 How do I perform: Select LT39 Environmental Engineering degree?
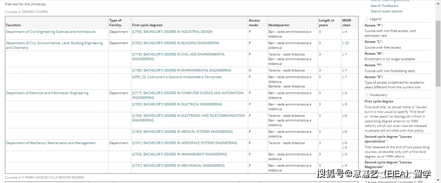click(x=187, y=70)
